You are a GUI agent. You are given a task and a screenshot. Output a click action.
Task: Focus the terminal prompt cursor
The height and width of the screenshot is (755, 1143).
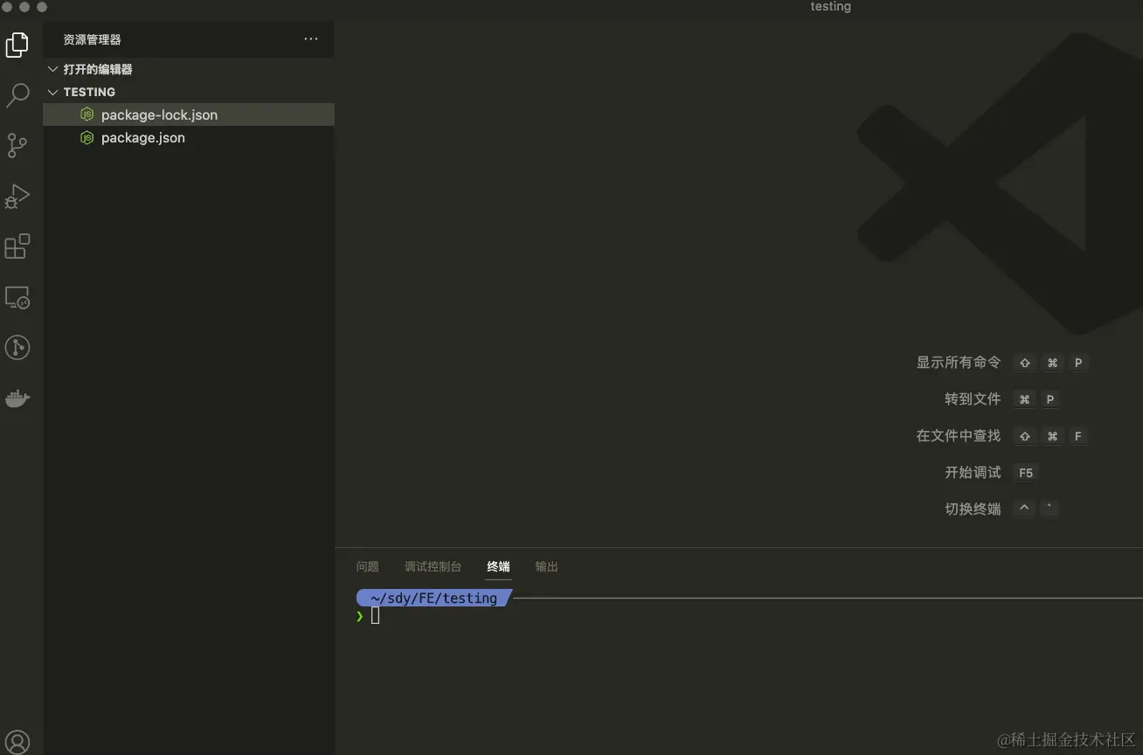[376, 616]
